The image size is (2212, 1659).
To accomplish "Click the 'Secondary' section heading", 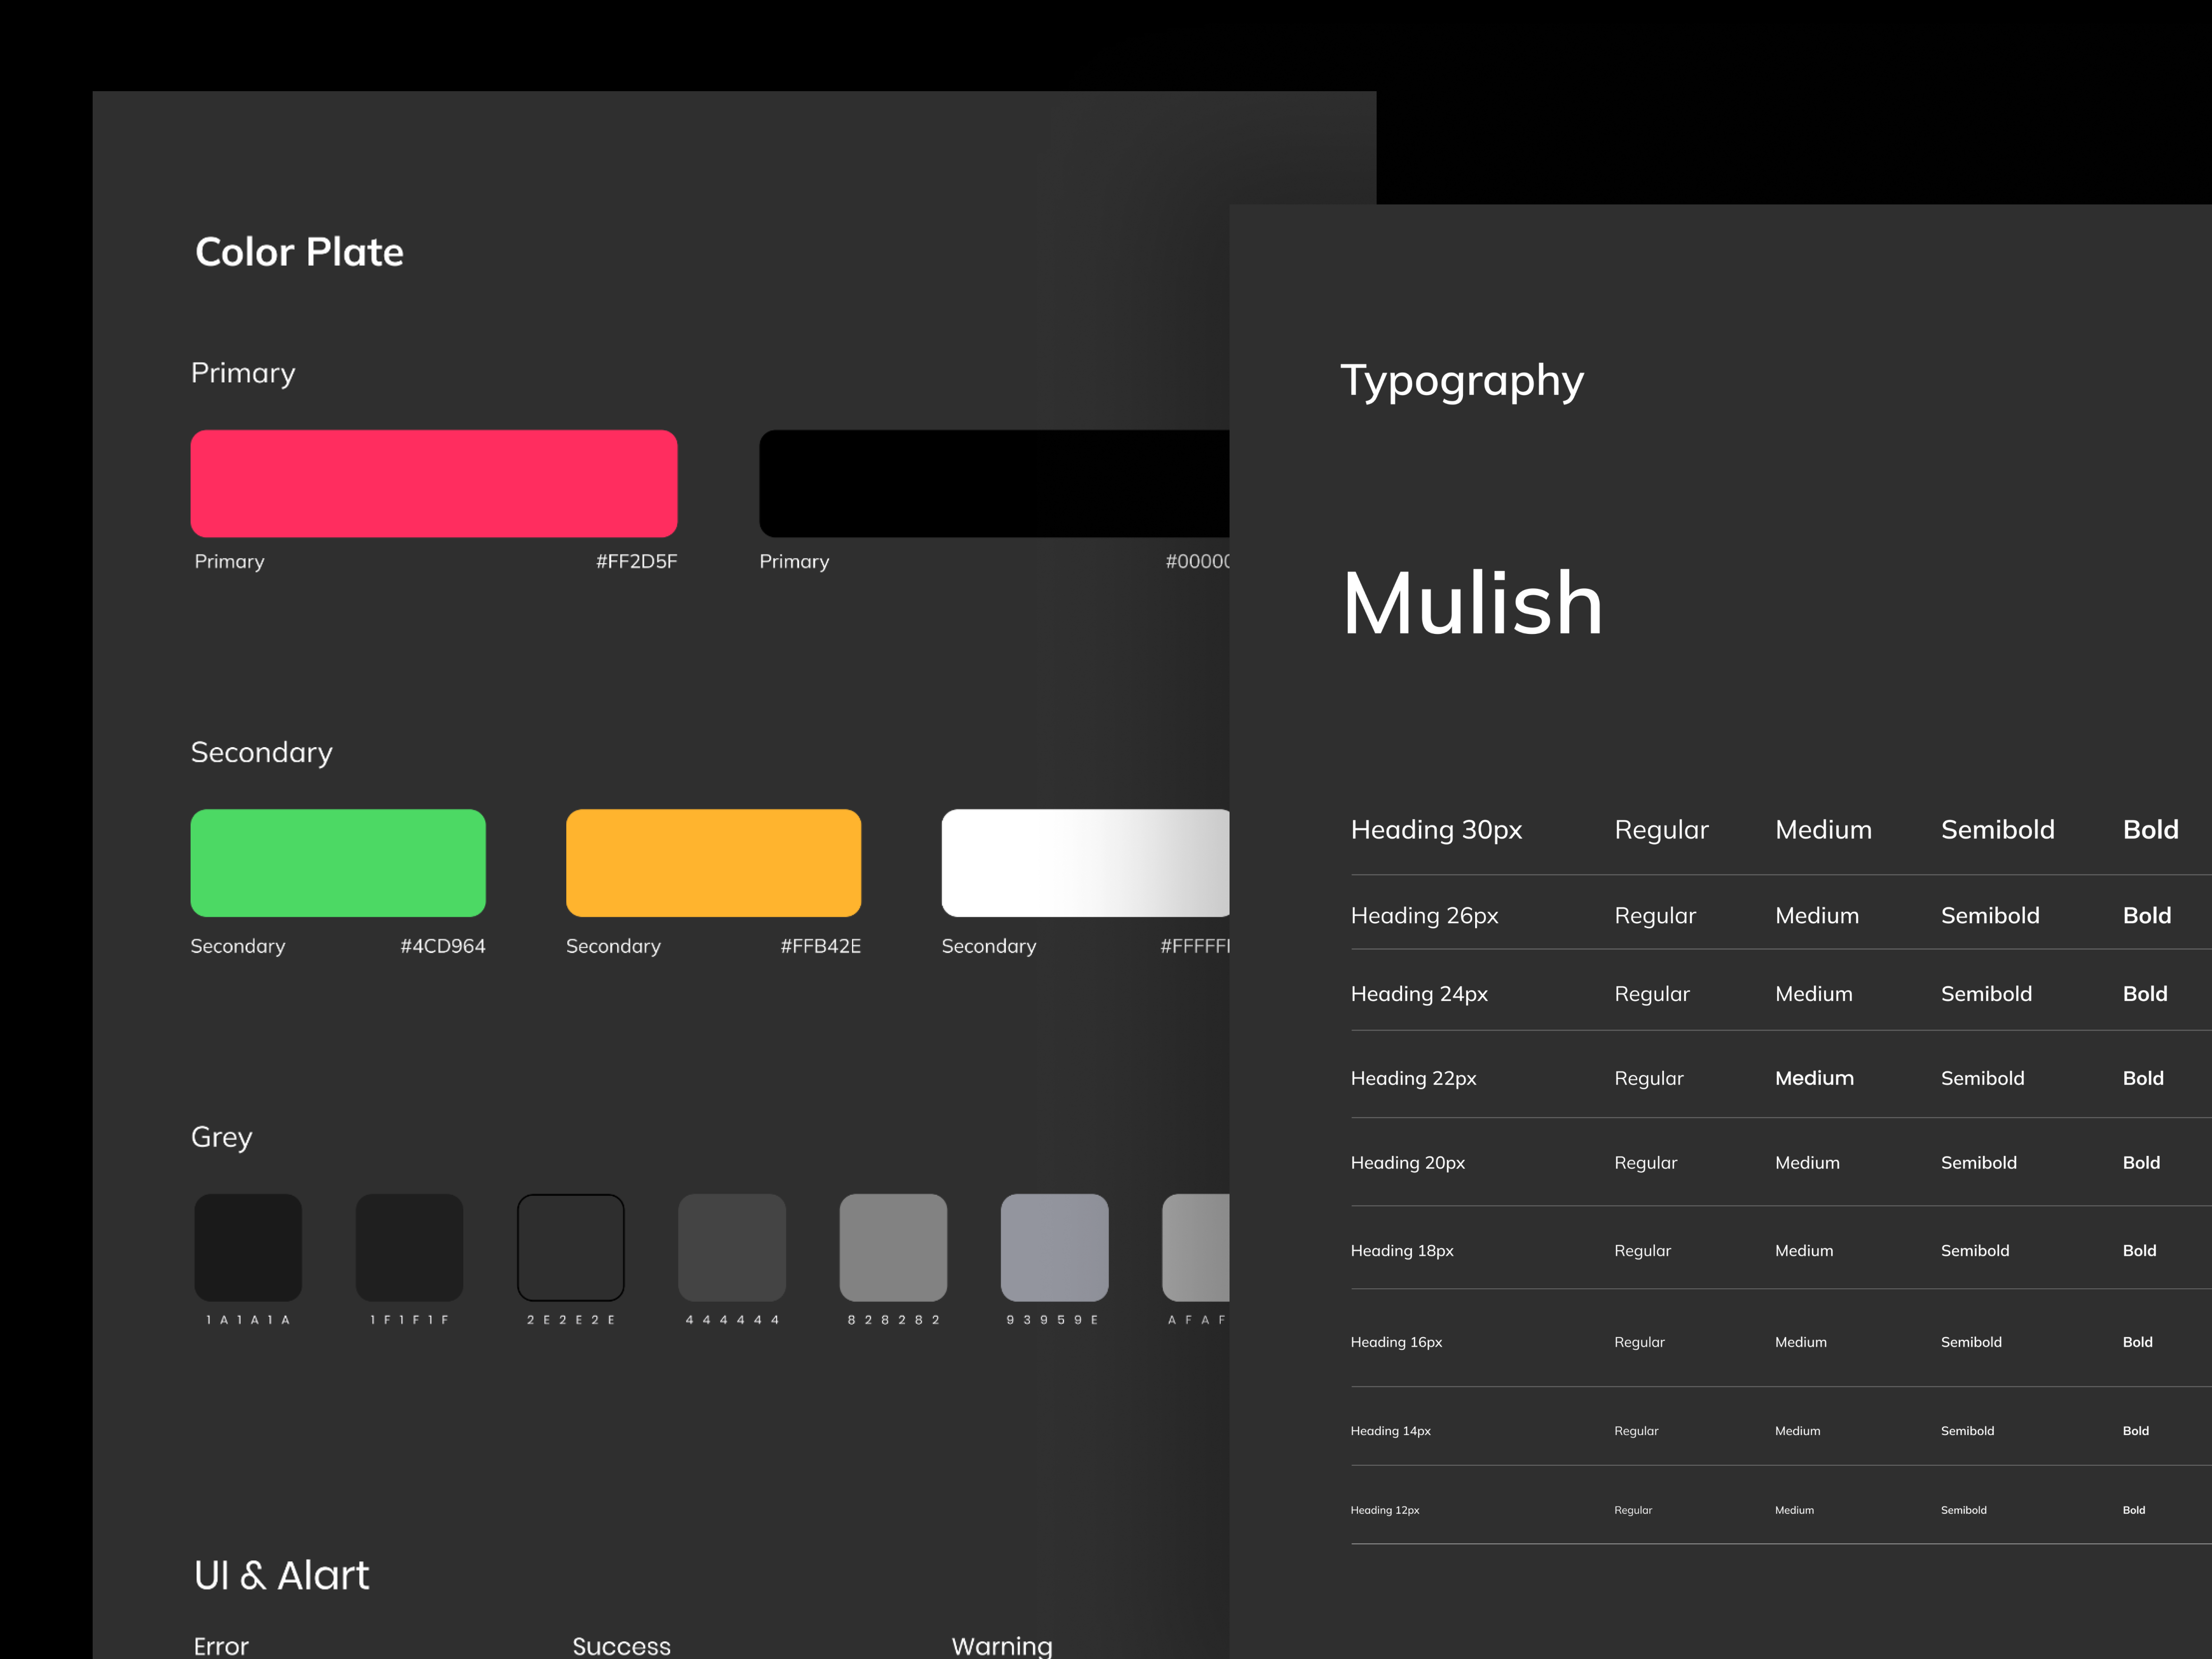I will coord(262,752).
